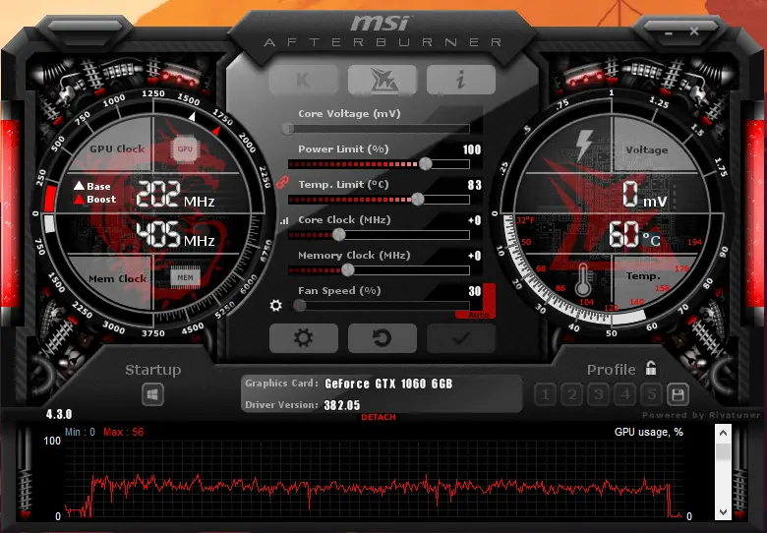Viewport: 767px width, 533px height.
Task: Click the GPU chip icon on gauge
Action: click(185, 148)
